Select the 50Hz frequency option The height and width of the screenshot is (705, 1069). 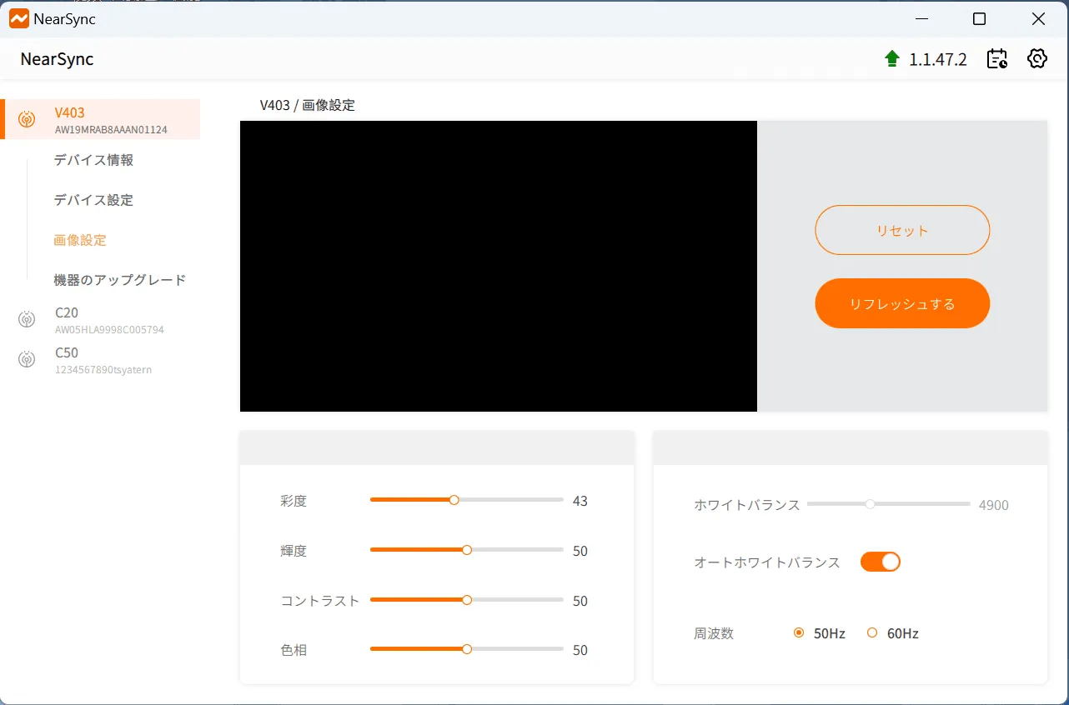point(820,633)
